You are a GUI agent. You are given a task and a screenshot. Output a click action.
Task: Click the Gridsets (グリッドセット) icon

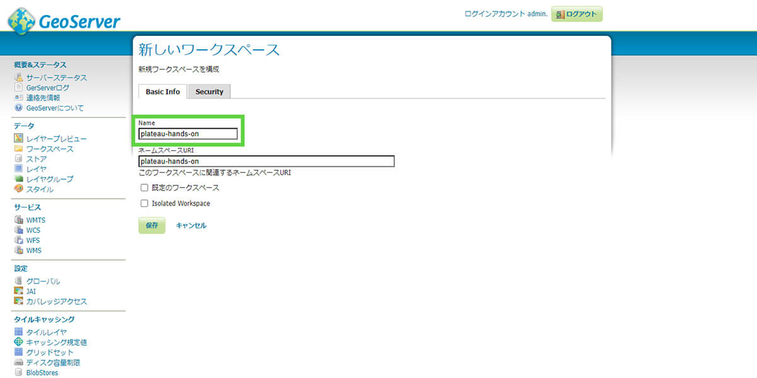(x=19, y=352)
